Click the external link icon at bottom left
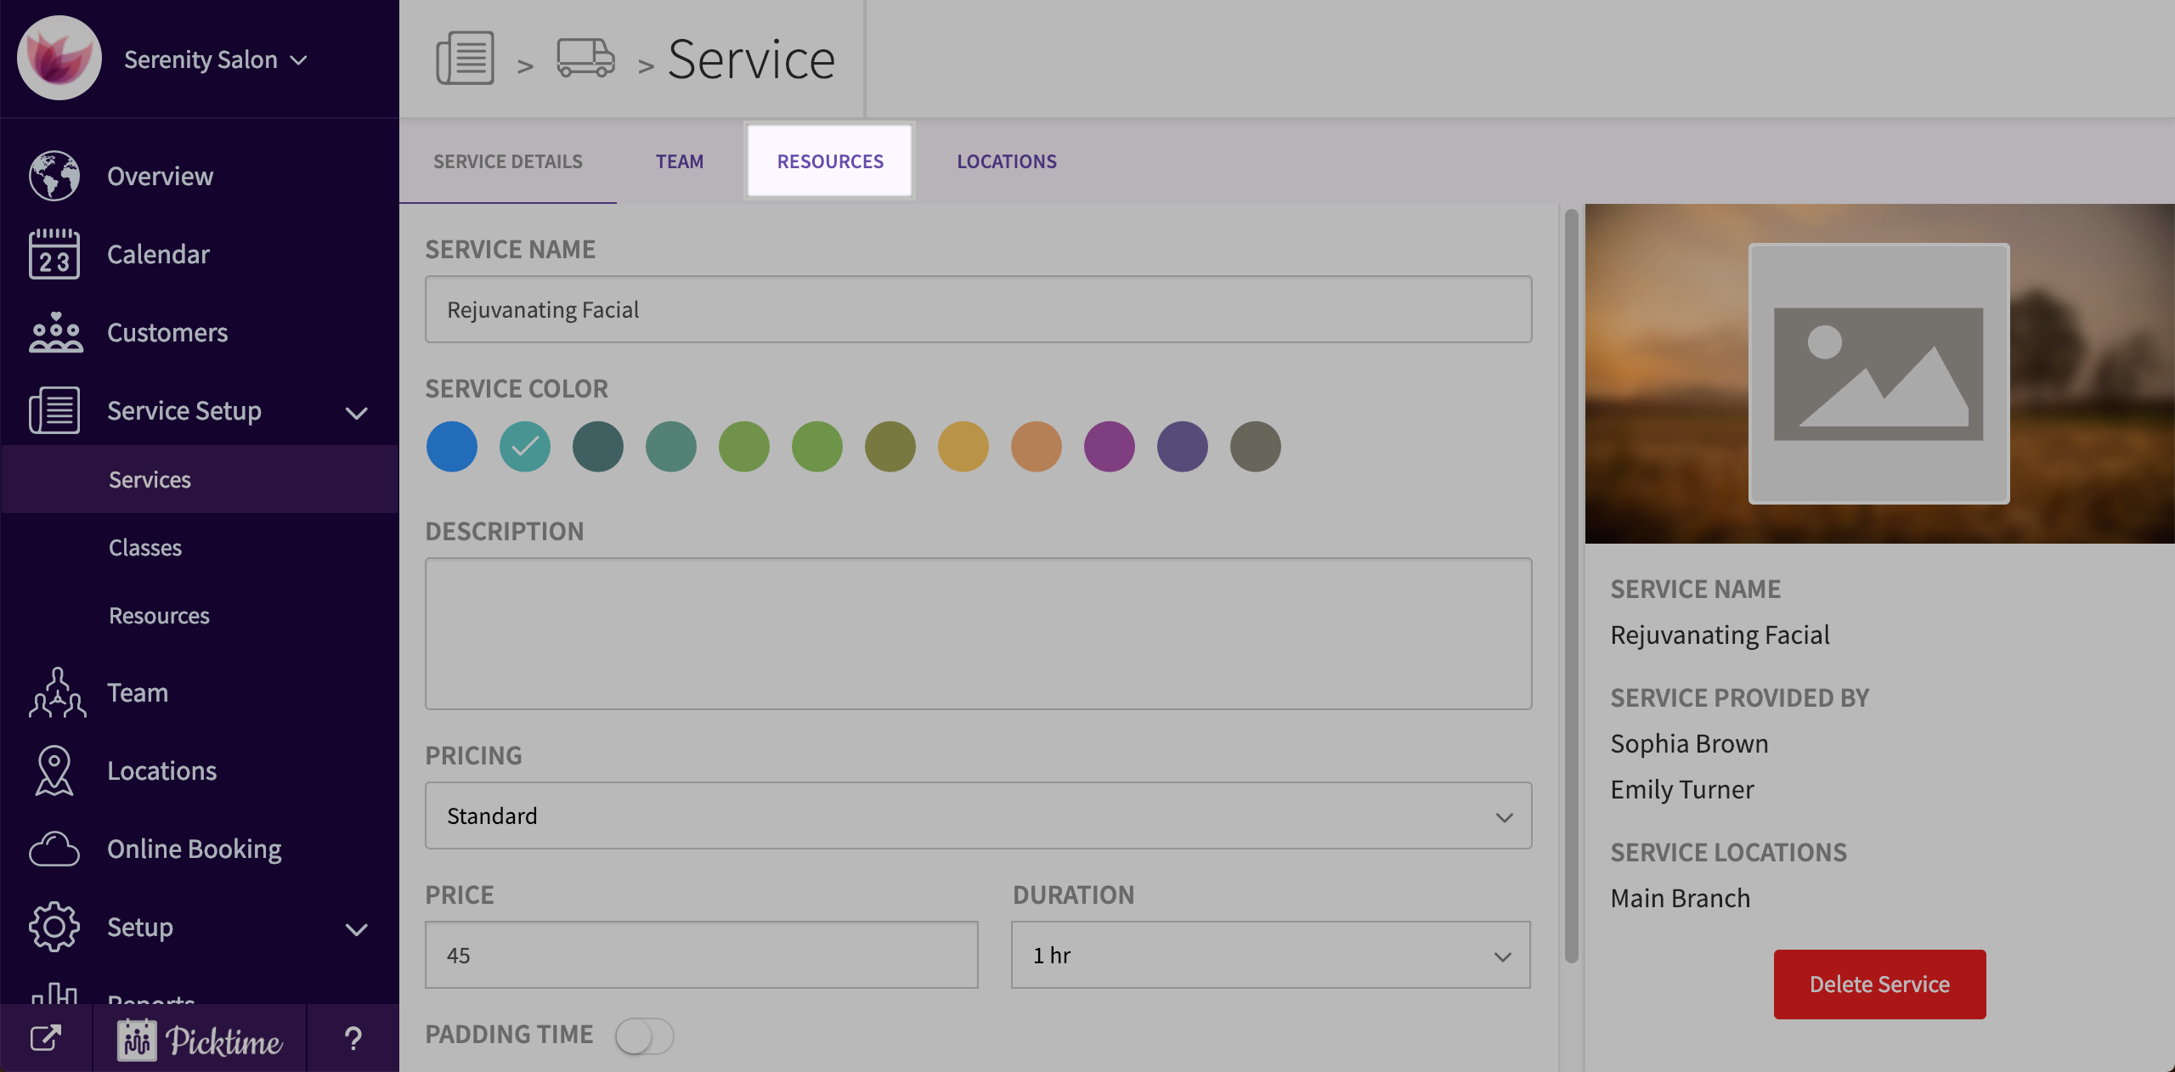Image resolution: width=2175 pixels, height=1072 pixels. tap(46, 1038)
